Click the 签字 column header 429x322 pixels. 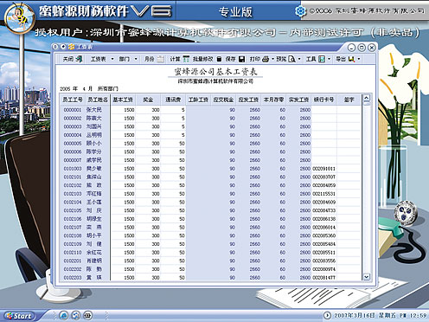click(x=349, y=100)
